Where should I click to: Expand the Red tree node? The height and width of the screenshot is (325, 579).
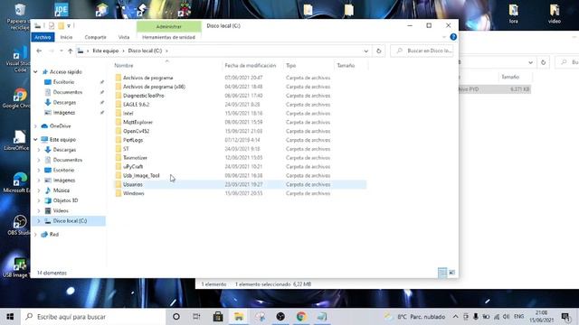pyautogui.click(x=35, y=235)
